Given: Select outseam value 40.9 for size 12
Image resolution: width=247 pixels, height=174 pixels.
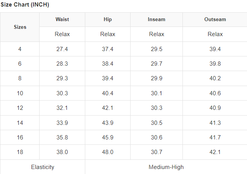Looking at the screenshot, I should click(215, 108).
